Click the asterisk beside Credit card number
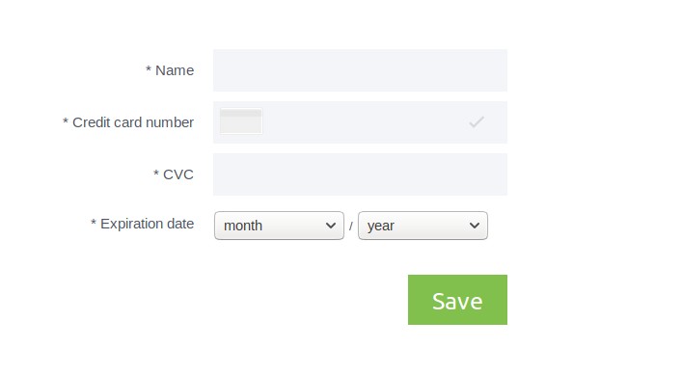Screen dimensions: 682x374 66,121
